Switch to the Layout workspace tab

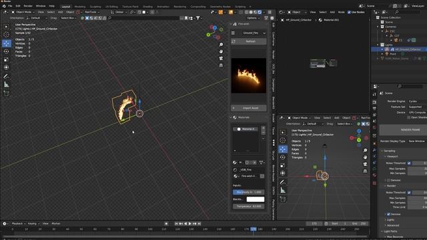(66, 7)
